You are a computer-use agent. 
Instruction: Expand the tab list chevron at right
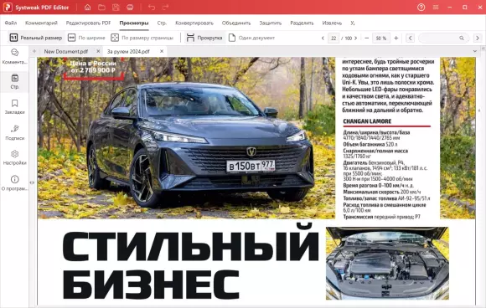(x=474, y=51)
